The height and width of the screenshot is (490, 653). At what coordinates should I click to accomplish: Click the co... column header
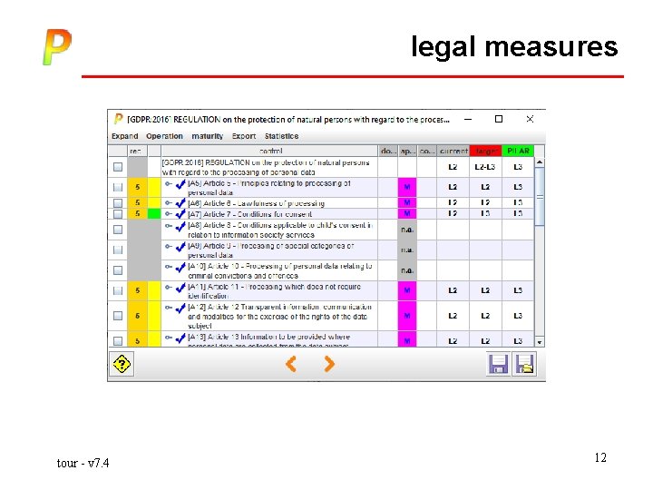(427, 151)
